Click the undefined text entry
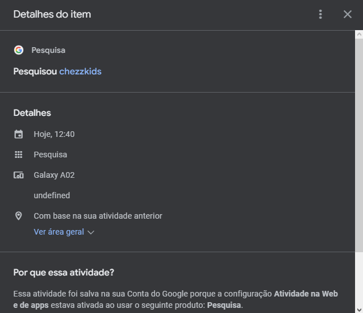 point(52,195)
